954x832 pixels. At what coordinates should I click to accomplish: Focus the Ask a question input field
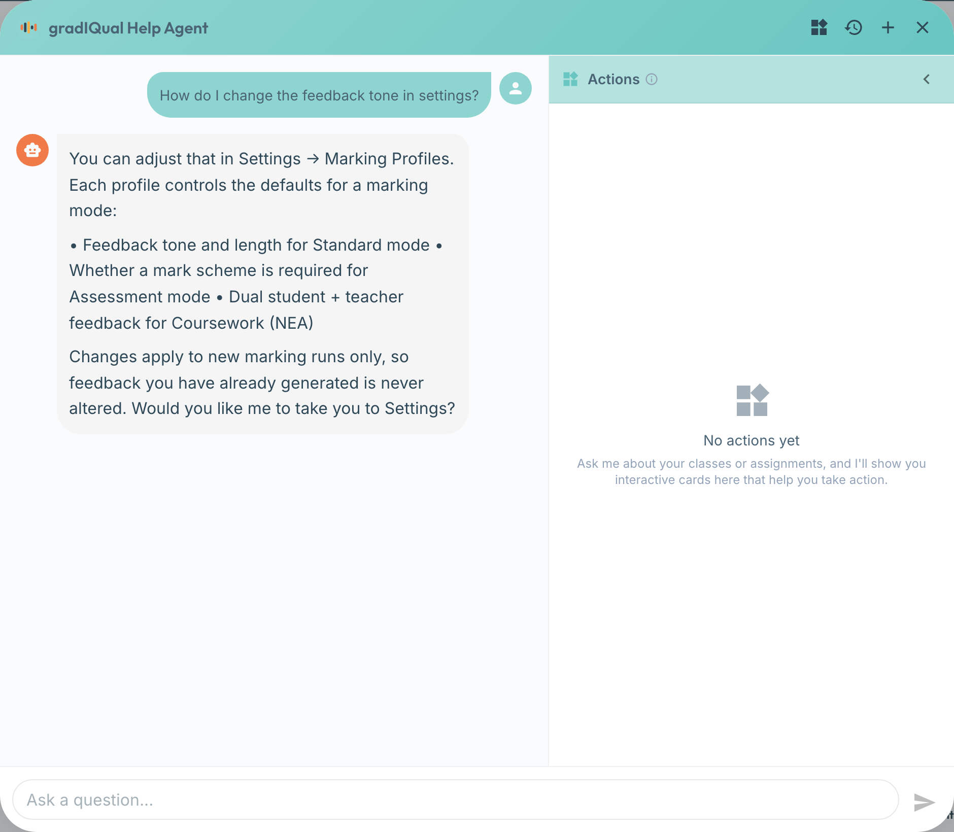(x=456, y=800)
